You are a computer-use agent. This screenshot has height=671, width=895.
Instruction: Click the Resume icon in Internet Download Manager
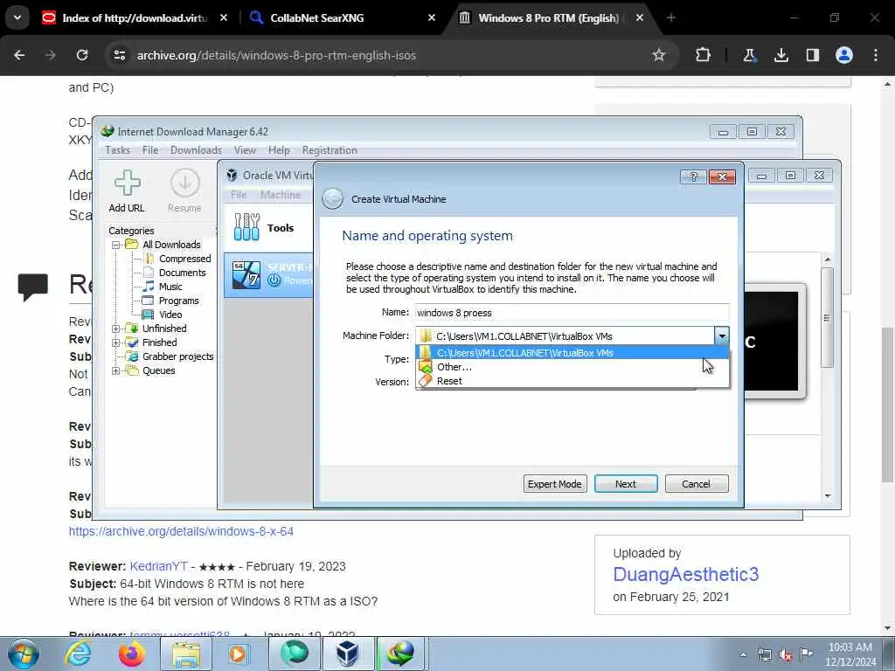[x=185, y=183]
